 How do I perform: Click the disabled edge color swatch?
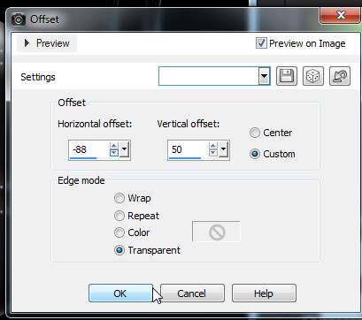tap(216, 232)
